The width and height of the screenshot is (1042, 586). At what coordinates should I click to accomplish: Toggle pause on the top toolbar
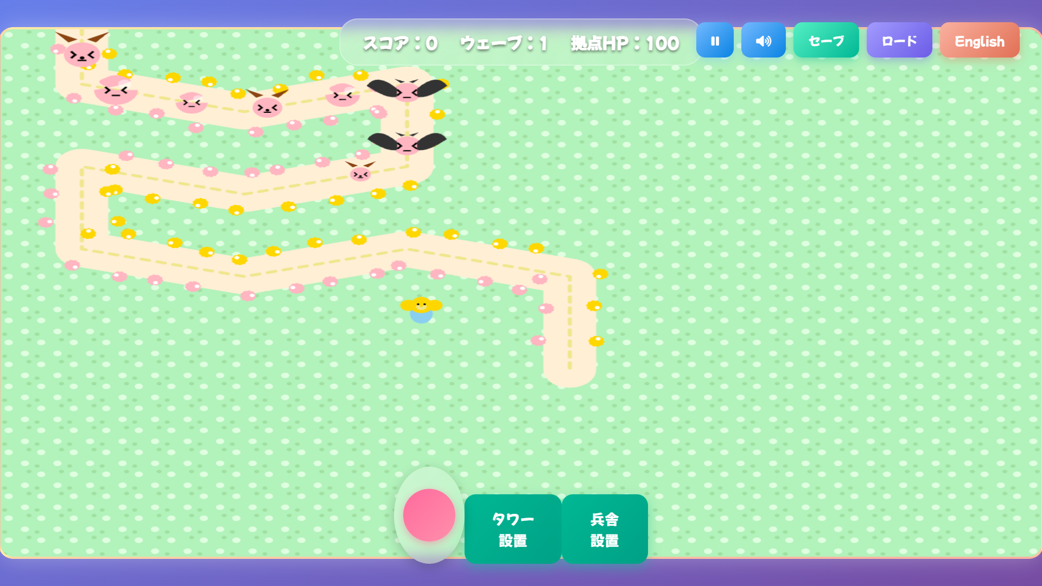[x=715, y=40]
